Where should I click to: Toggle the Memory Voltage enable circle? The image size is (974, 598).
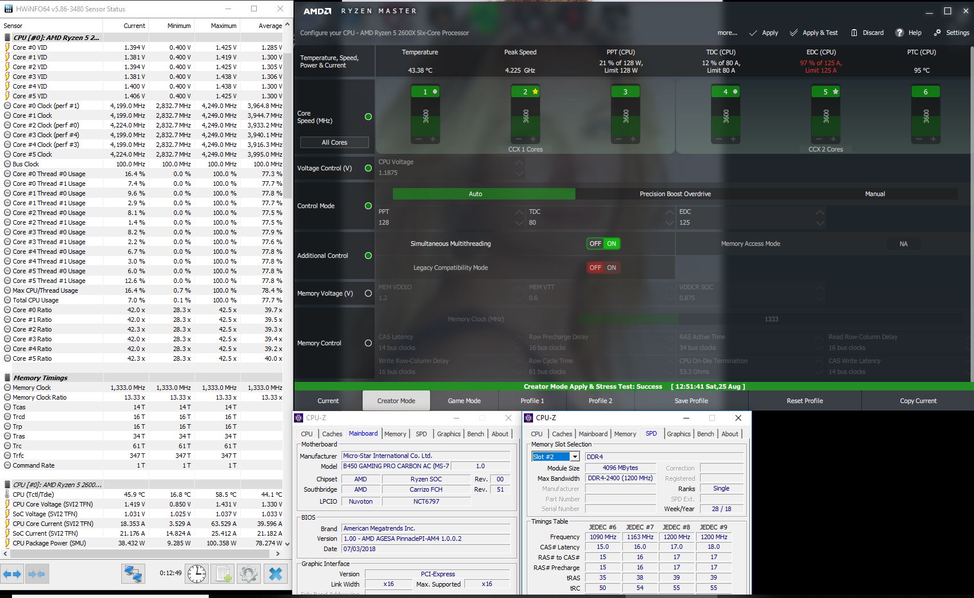click(x=368, y=293)
